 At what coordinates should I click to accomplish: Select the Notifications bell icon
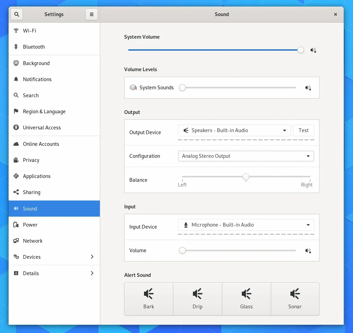click(16, 79)
